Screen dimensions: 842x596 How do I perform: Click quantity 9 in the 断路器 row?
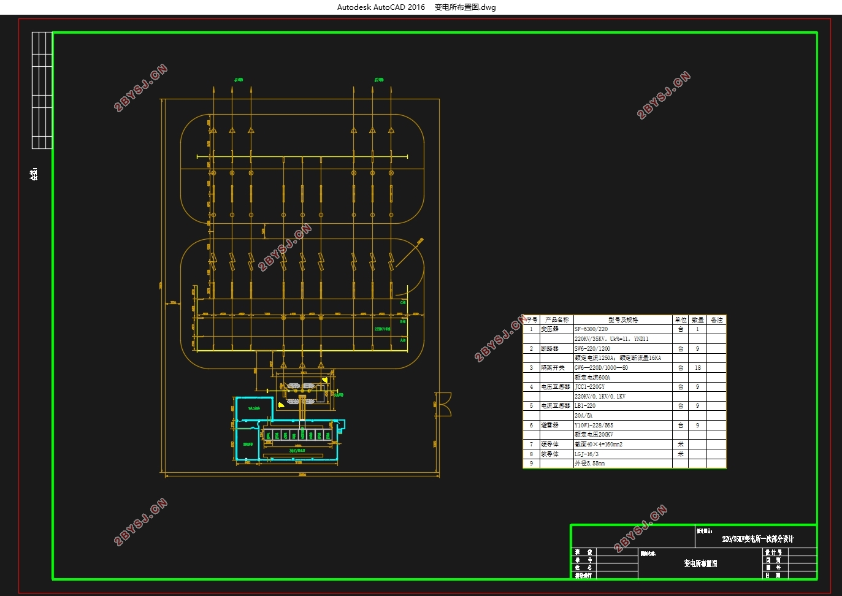coord(697,348)
